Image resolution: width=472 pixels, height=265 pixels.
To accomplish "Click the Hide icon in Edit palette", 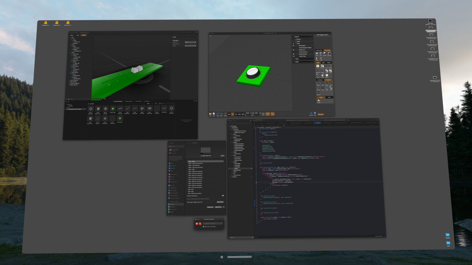I will [x=317, y=75].
